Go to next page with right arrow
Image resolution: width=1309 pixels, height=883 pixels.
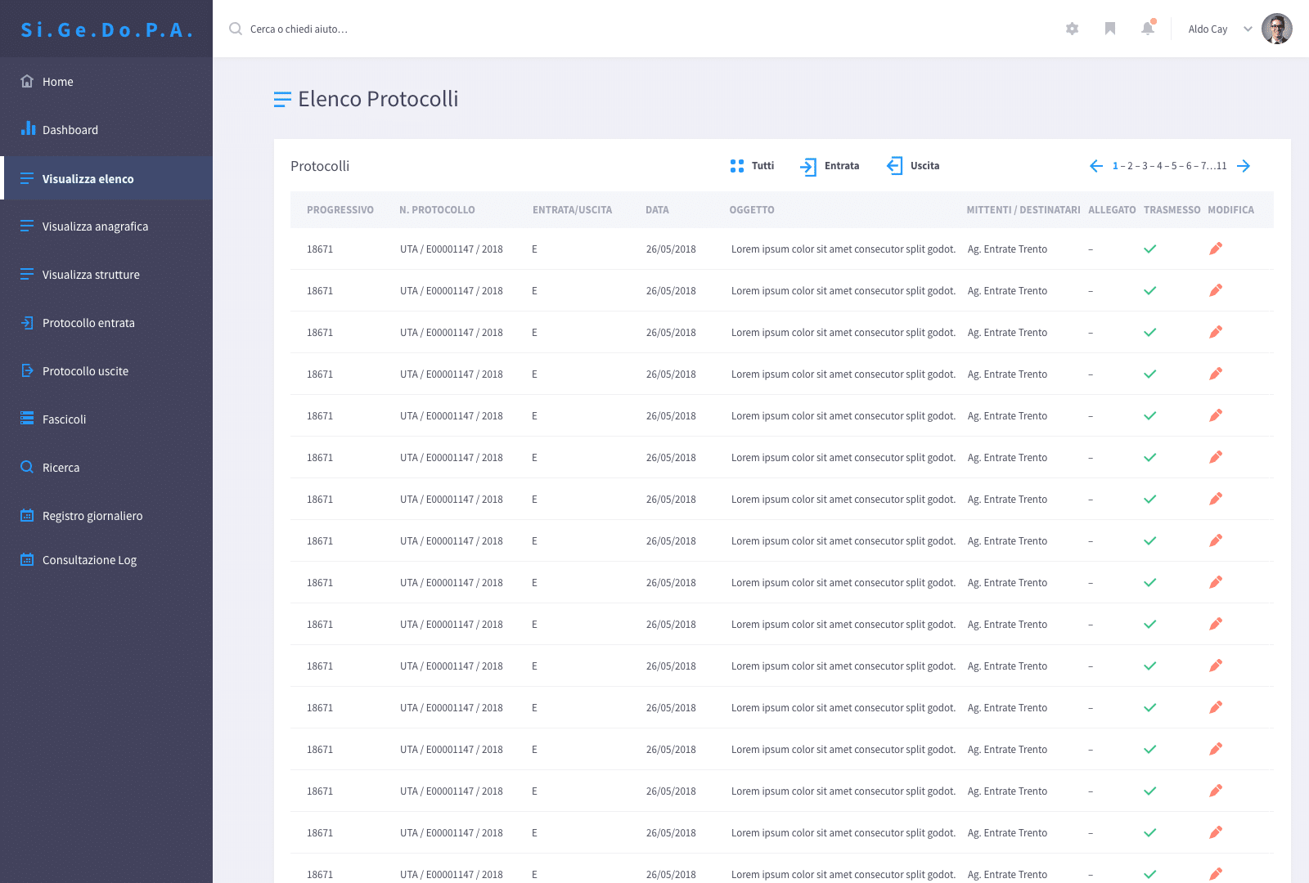pyautogui.click(x=1244, y=166)
